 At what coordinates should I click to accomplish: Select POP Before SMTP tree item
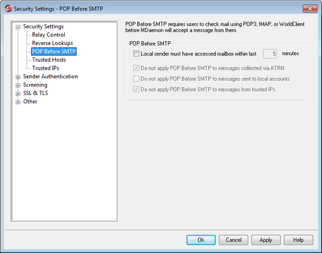pos(54,51)
